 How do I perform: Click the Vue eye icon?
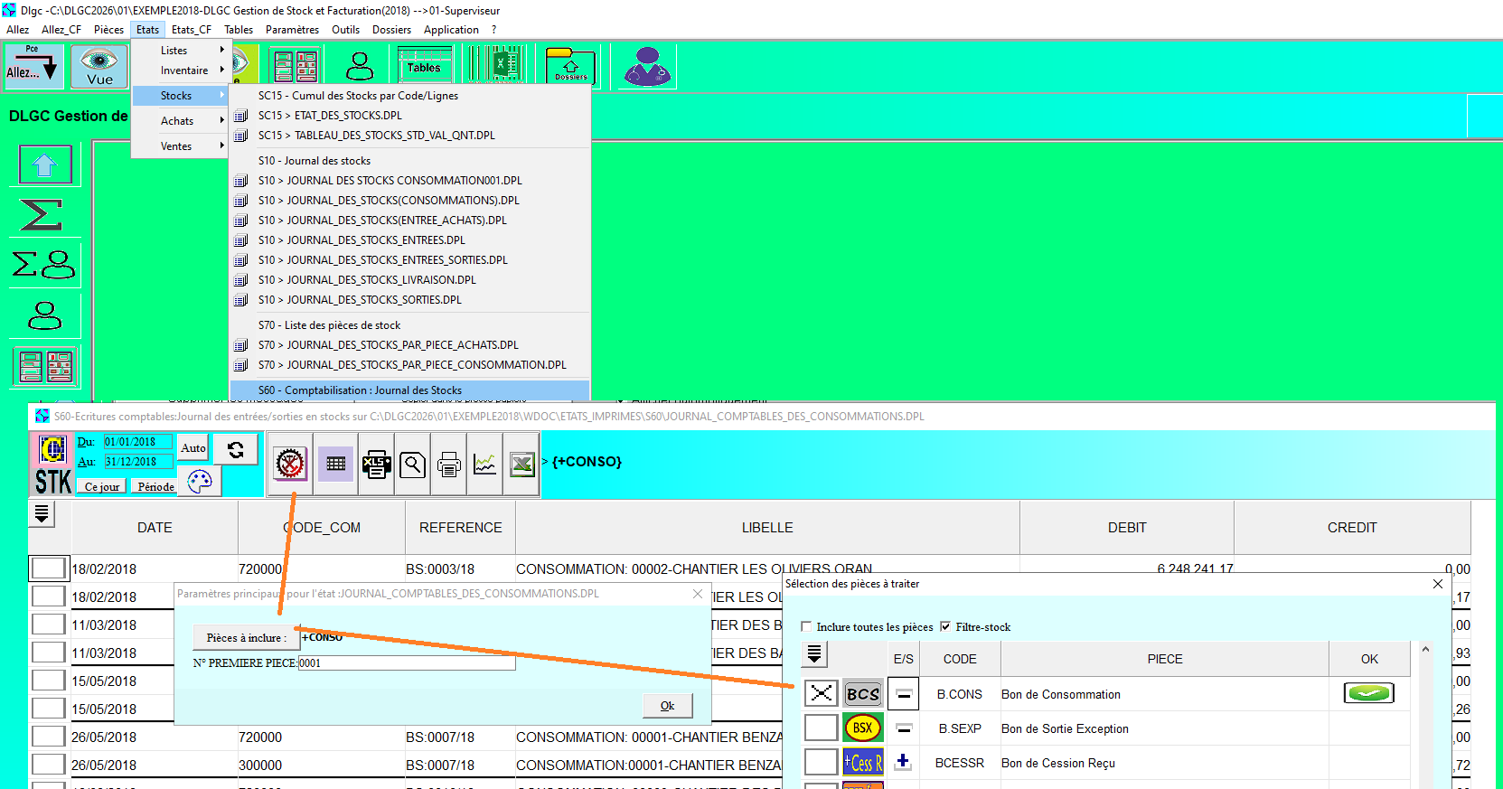[x=99, y=66]
